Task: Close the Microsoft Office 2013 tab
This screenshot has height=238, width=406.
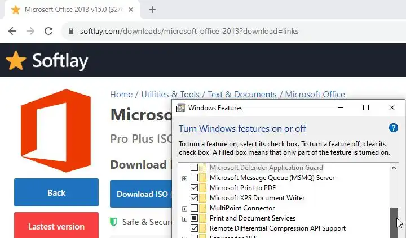Action: click(x=131, y=10)
